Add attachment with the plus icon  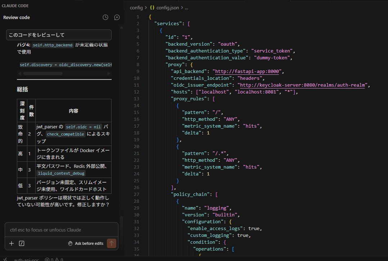point(12,243)
